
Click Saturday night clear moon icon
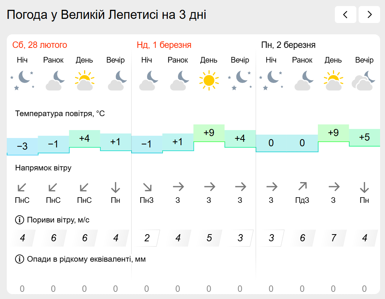point(22,80)
